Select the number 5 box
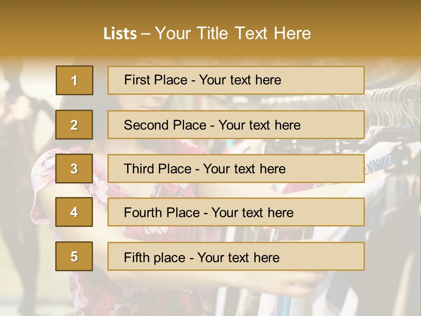 coord(74,256)
